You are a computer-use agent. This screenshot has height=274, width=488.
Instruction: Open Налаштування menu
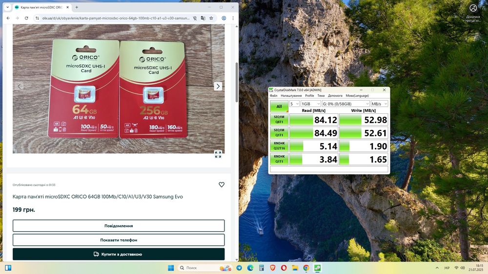point(291,95)
